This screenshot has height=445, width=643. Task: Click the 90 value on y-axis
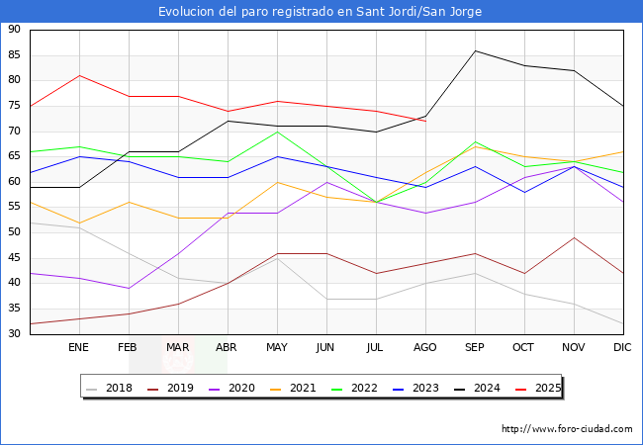click(x=14, y=30)
